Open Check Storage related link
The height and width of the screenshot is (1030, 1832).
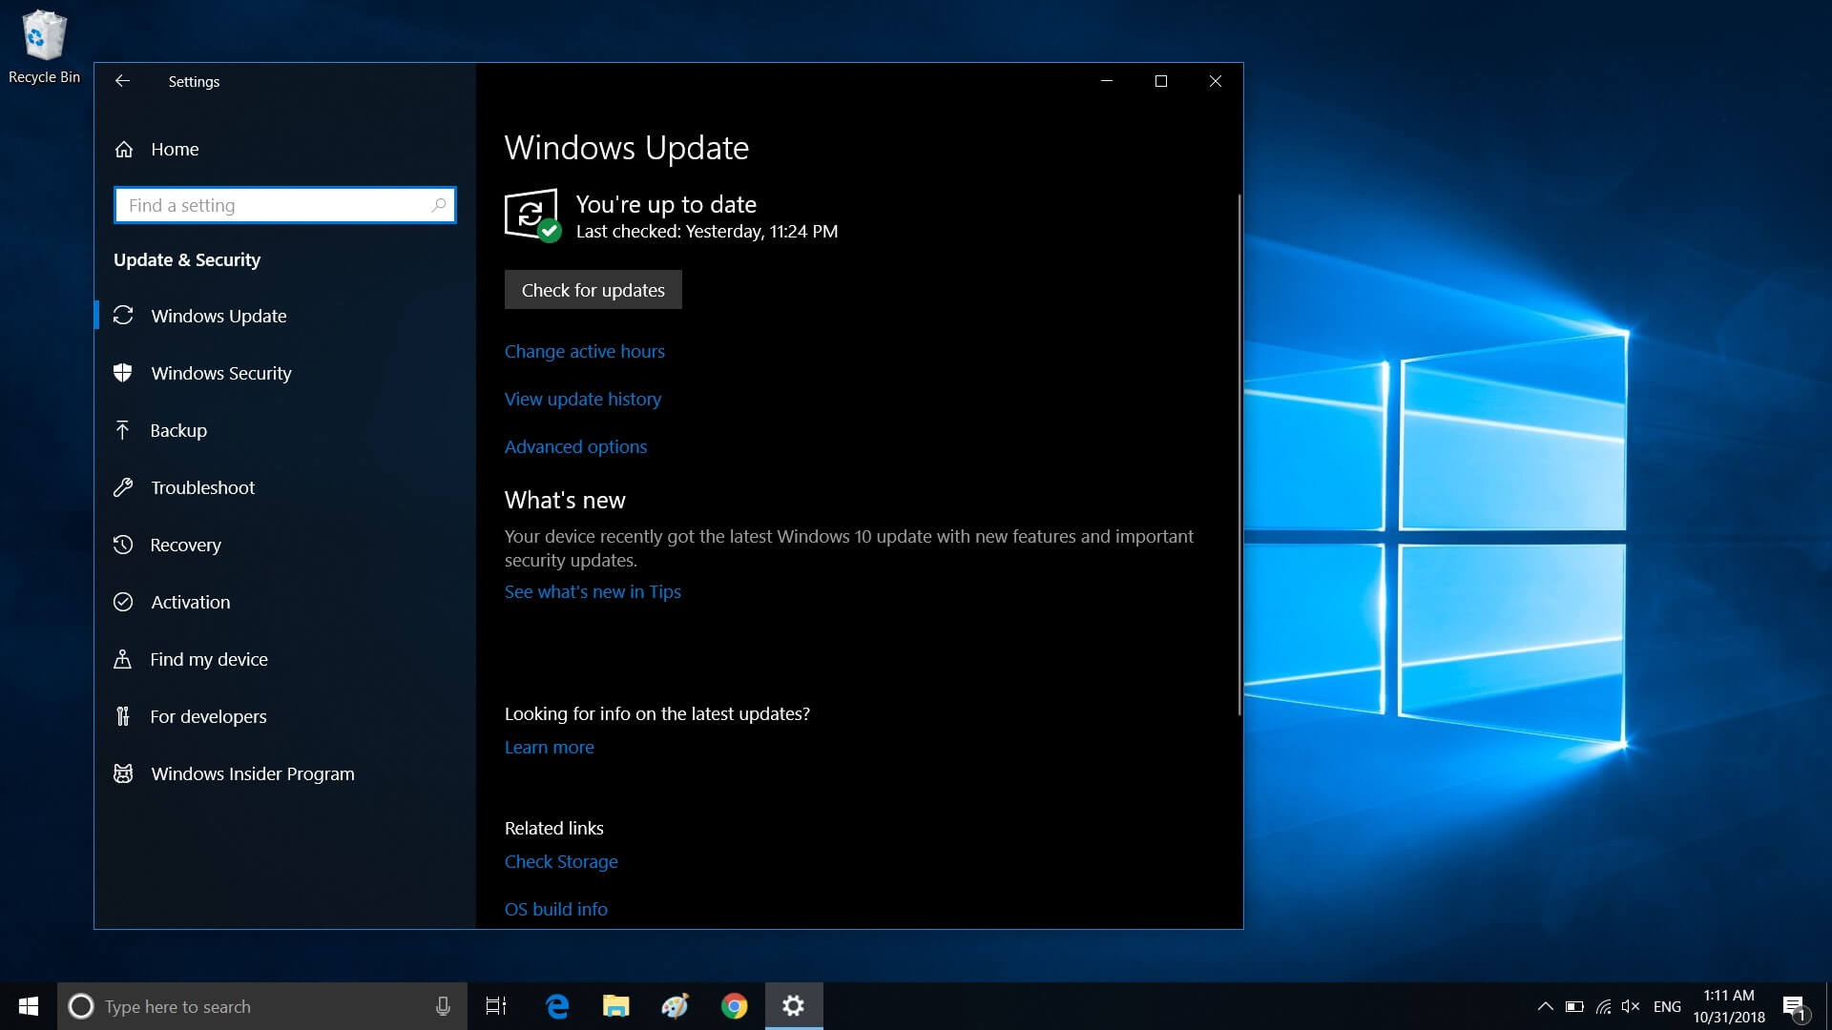pos(561,860)
